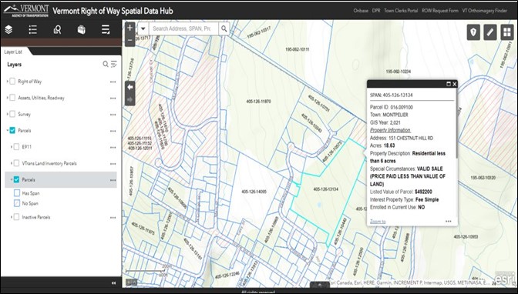Collapse the top-level Parcels group
This screenshot has height=294, width=518.
(x=7, y=130)
